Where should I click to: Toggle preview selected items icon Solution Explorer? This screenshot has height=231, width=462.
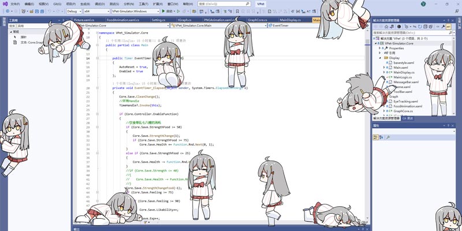point(449,27)
